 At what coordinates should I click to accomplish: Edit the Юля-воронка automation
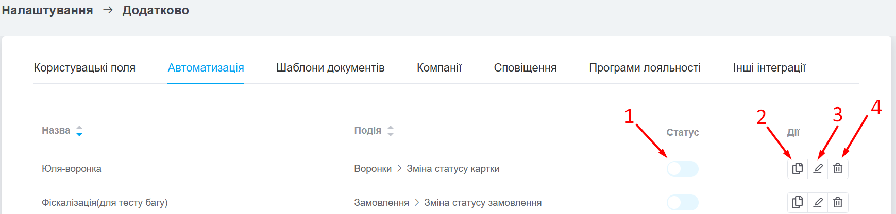click(818, 168)
